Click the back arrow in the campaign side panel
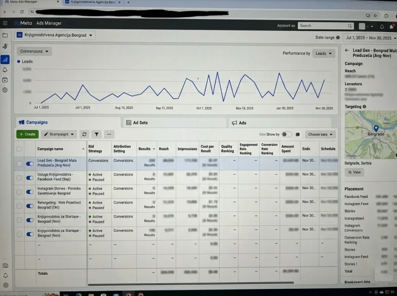Viewport: 397px width, 296px height. [x=347, y=50]
